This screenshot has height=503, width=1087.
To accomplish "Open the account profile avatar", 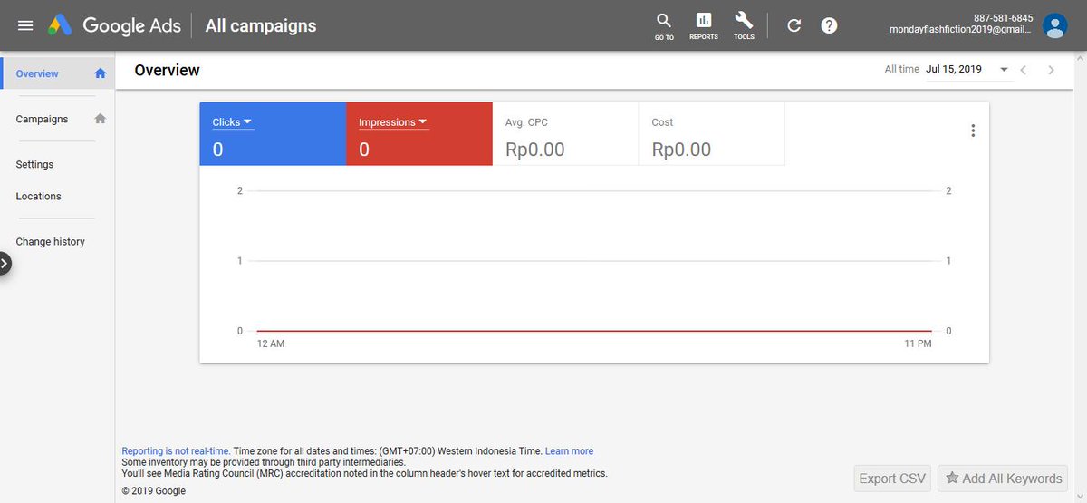I will pyautogui.click(x=1054, y=25).
